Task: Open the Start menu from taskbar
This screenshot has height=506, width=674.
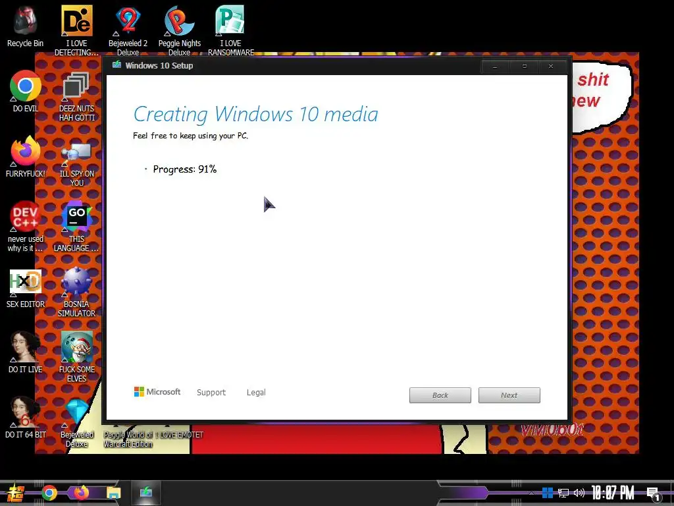Action: tap(16, 493)
